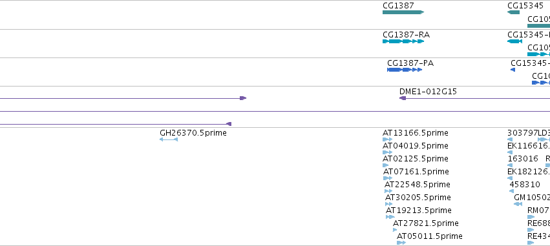Select the AT27821.5prime small arrow glyph

tap(395, 230)
